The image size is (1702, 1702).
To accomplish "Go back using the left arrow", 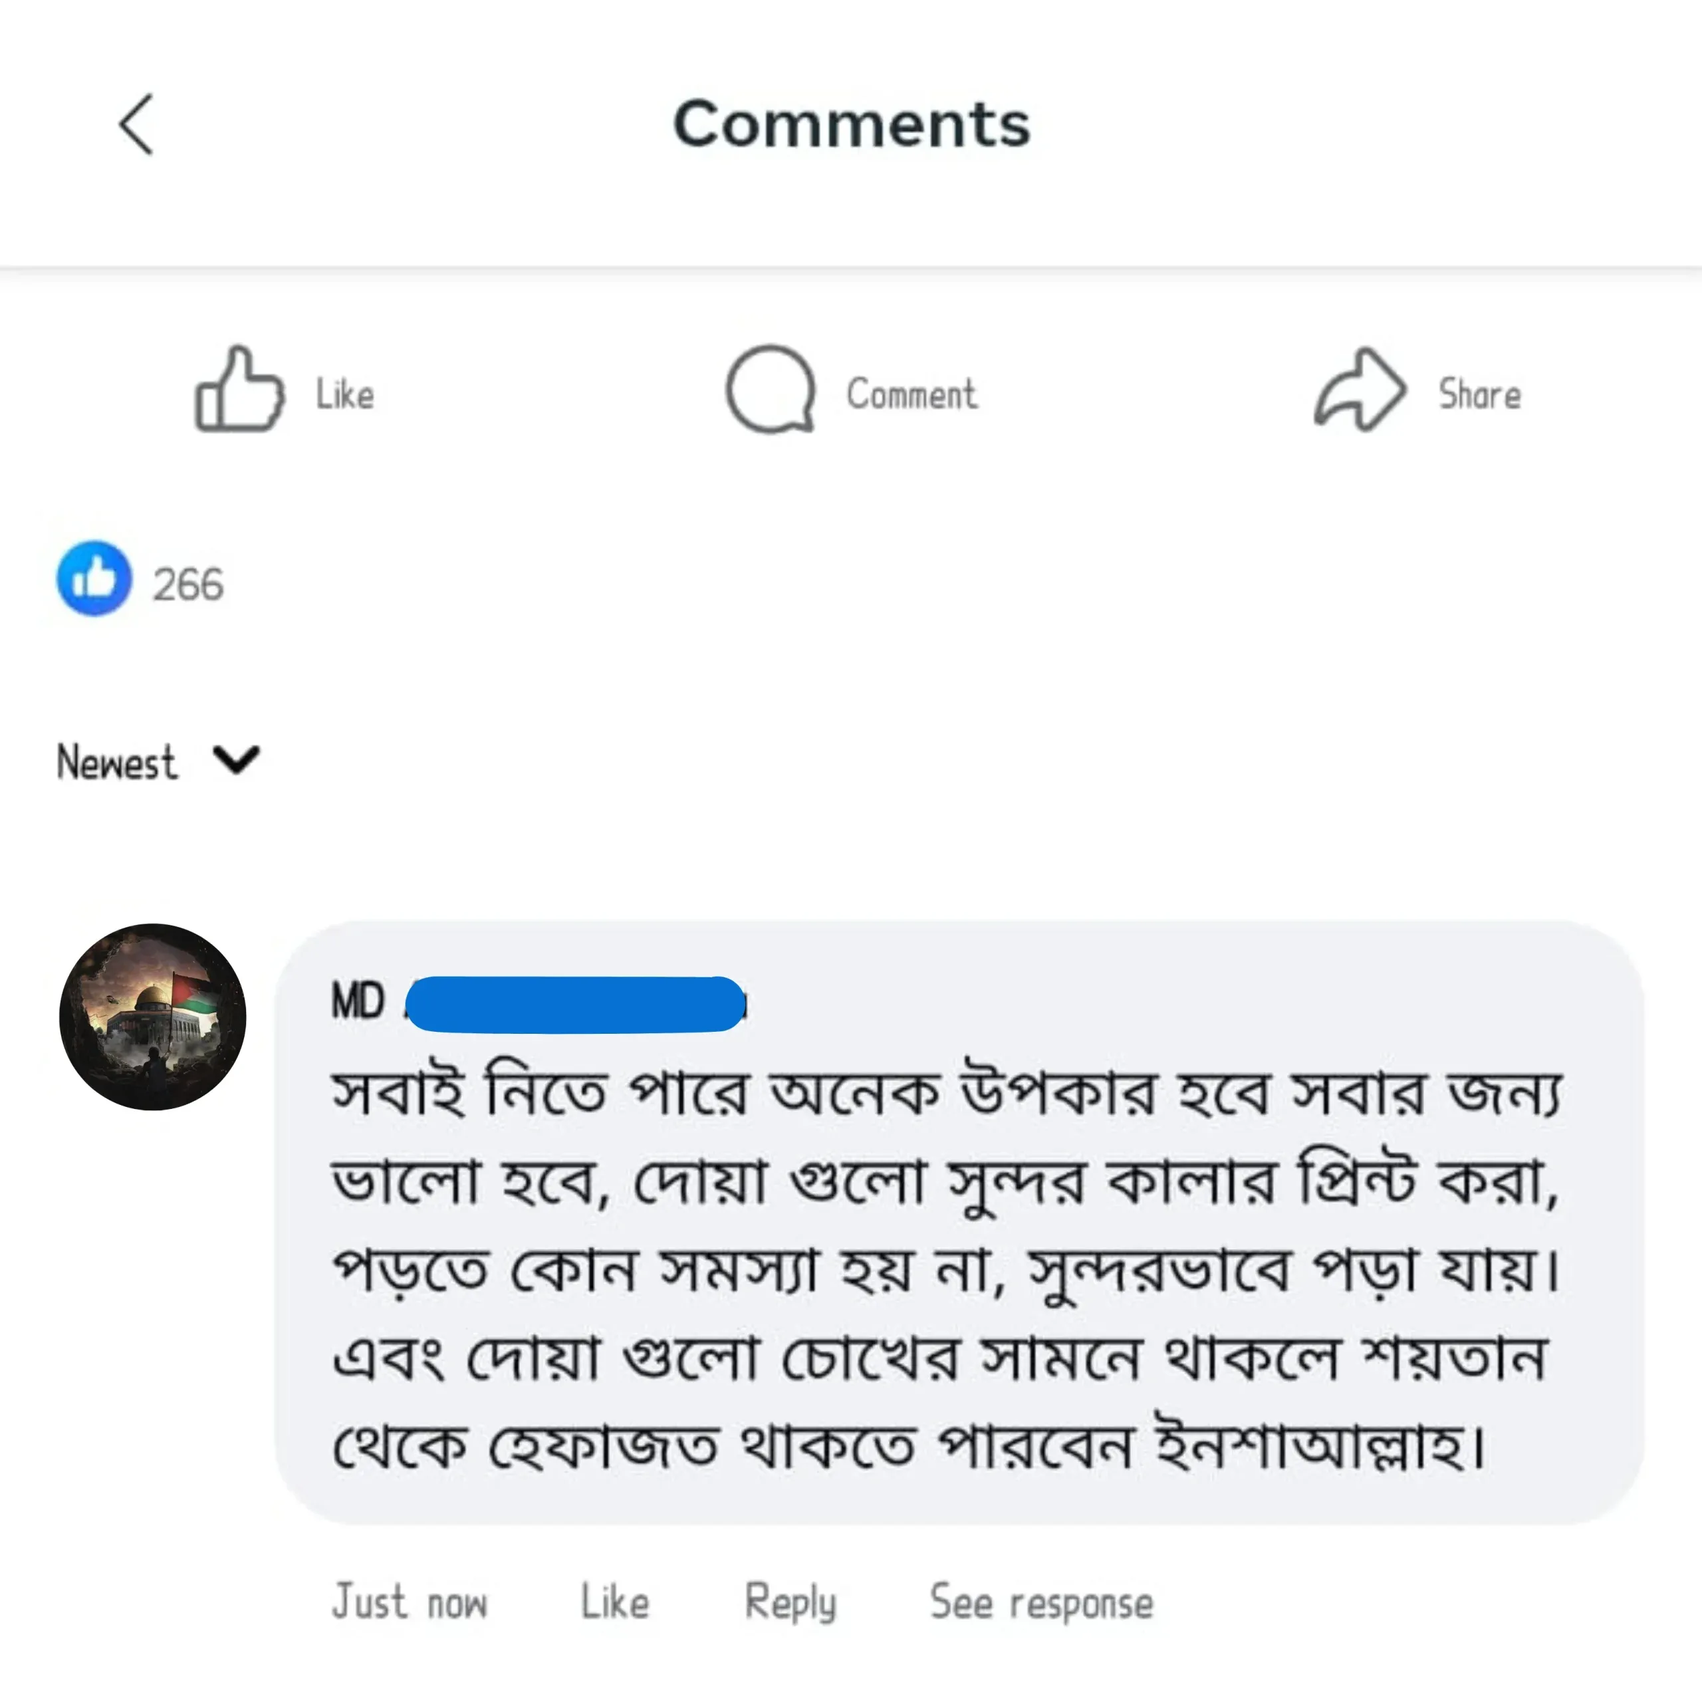I will (x=136, y=124).
